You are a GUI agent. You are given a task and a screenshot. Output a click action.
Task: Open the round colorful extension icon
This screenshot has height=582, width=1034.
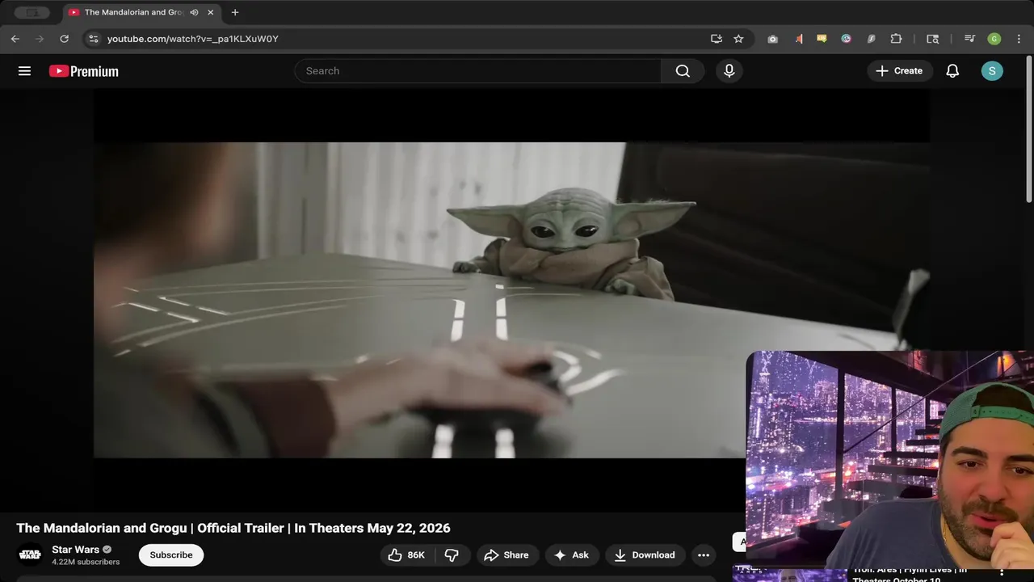[846, 39]
